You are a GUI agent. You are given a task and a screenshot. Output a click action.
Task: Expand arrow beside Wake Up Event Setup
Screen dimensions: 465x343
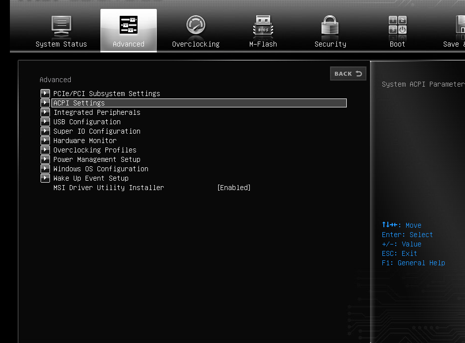[x=45, y=178]
